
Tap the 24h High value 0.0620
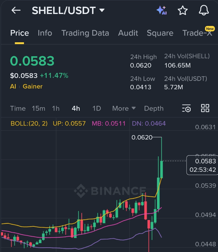click(x=141, y=65)
